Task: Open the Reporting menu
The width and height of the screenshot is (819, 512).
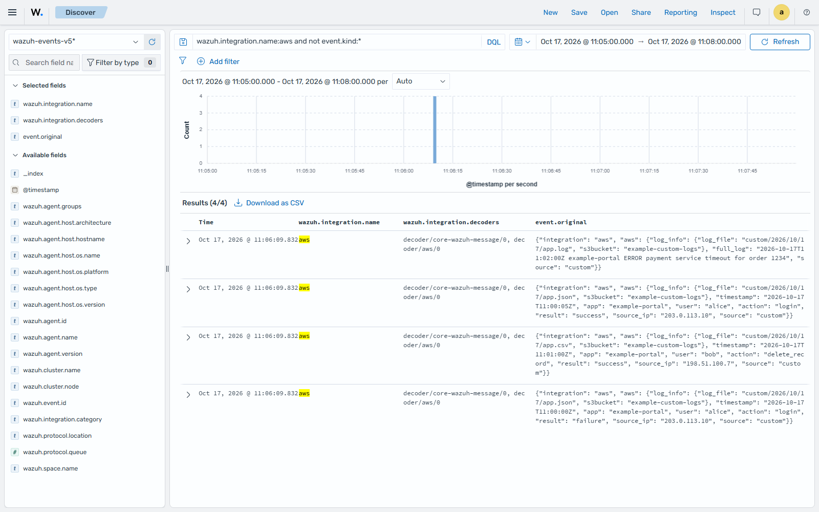Action: click(680, 12)
